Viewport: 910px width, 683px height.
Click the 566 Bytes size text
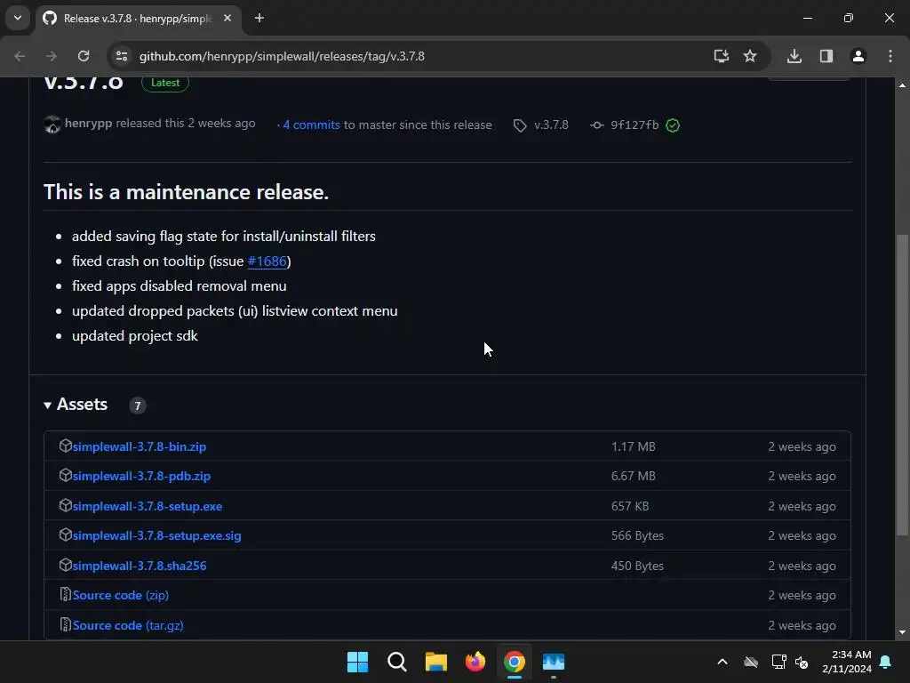[637, 535]
